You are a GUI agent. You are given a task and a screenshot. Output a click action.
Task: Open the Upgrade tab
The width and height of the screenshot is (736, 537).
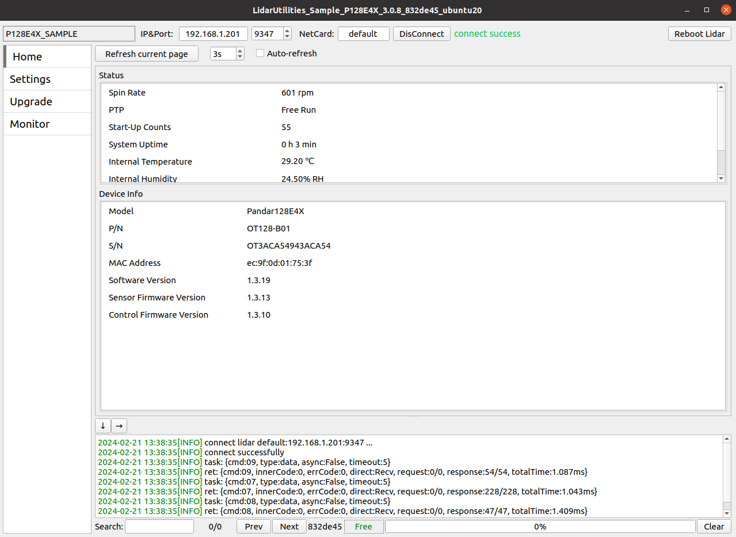pyautogui.click(x=47, y=101)
